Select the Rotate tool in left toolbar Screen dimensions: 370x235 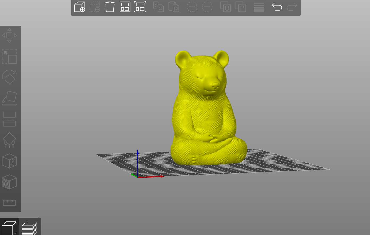9,77
